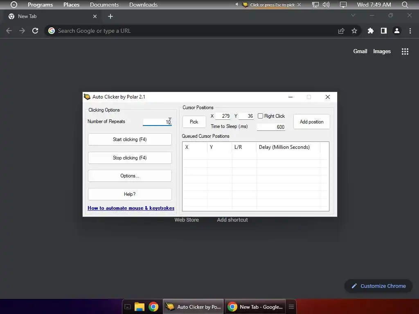Switch to New Tab - Google taskbar item

(x=255, y=307)
